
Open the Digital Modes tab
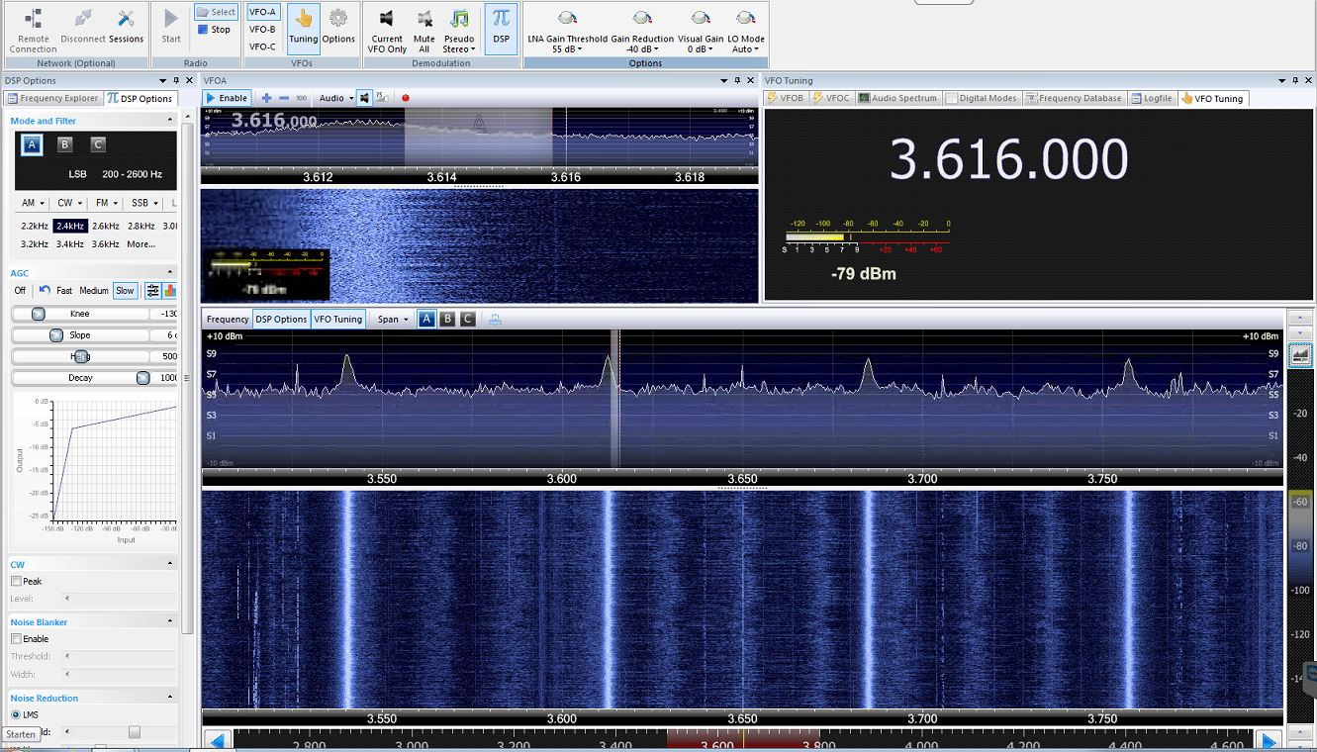point(982,98)
